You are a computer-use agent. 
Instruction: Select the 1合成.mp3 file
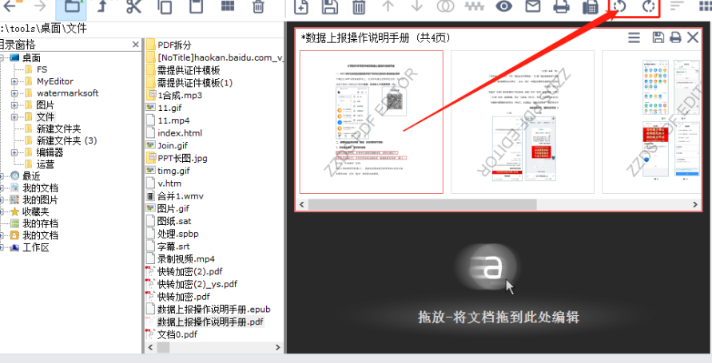[x=180, y=96]
